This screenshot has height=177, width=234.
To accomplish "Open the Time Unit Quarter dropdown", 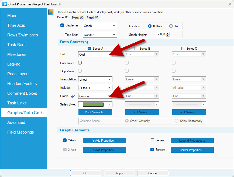I will [100, 35].
